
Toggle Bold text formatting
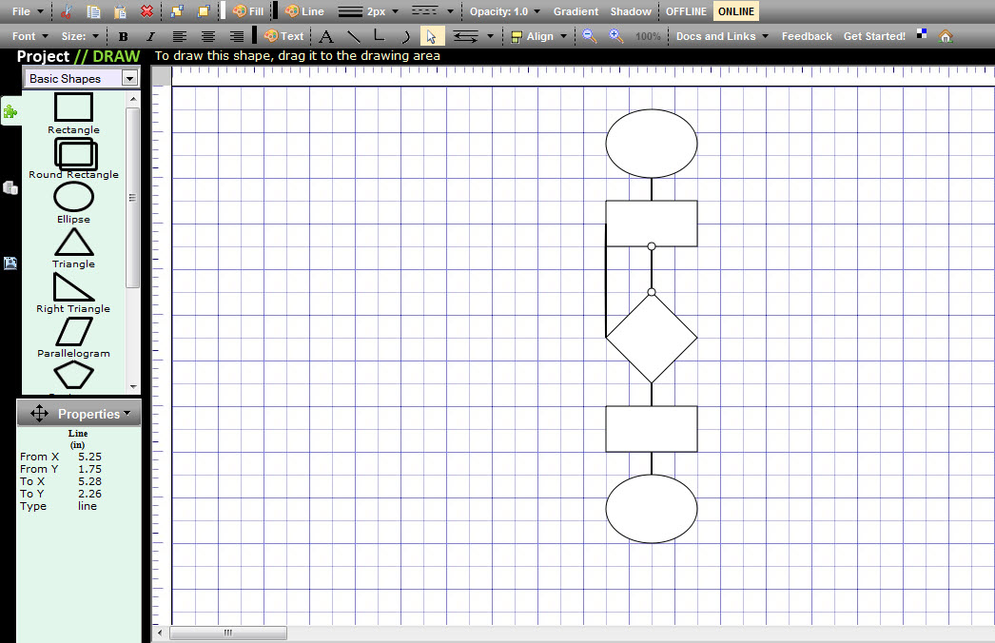124,36
